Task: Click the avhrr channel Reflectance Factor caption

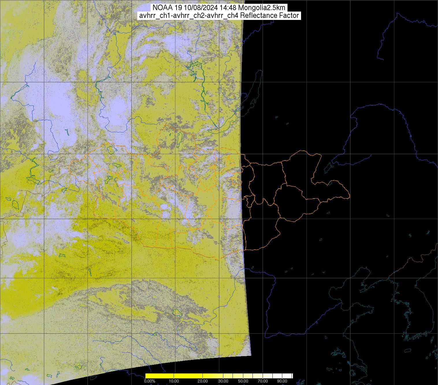Action: click(x=219, y=16)
